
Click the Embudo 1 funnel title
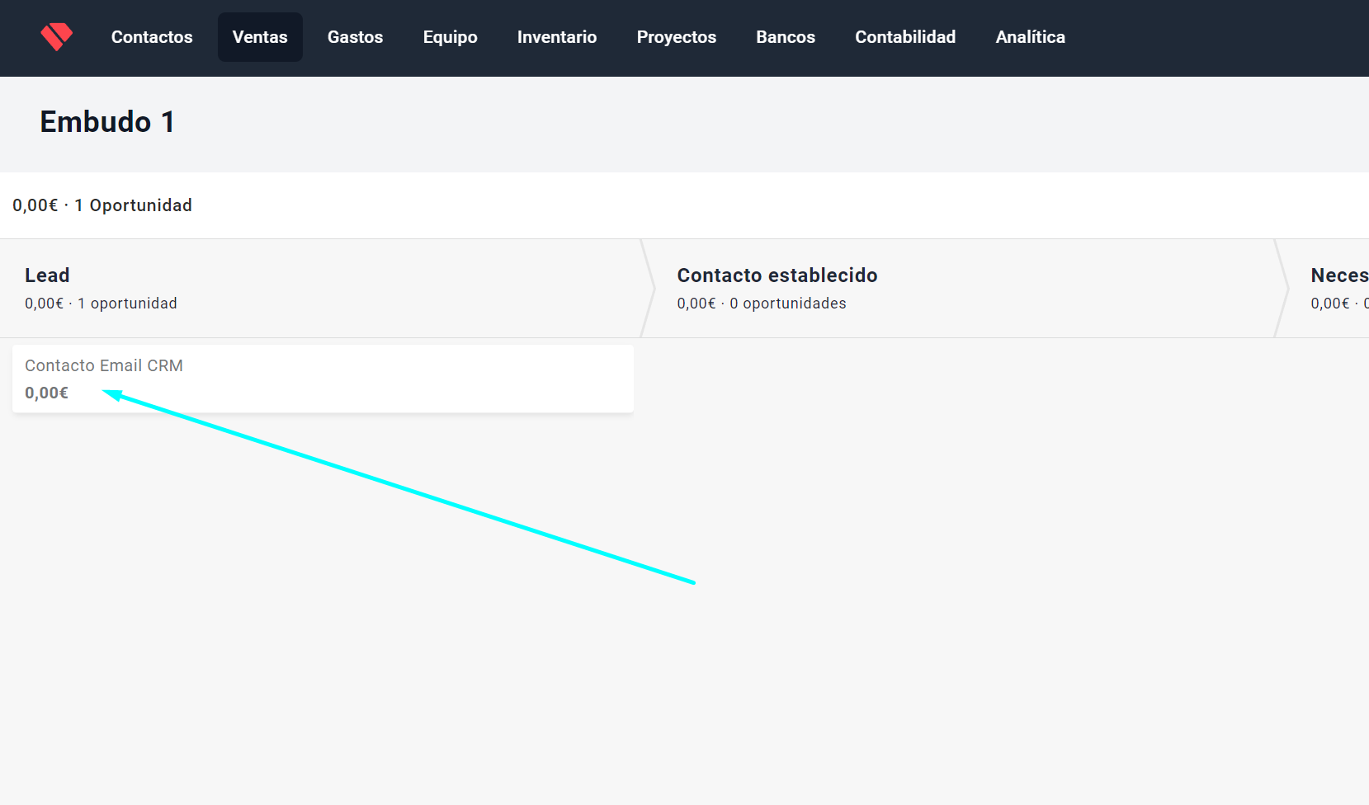(x=107, y=122)
